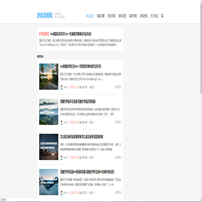Open the search magnifier icon in navigation
Screen dimensions: 202x202
(x=162, y=16)
